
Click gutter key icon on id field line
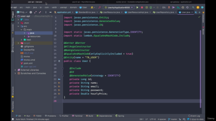pos(59,79)
